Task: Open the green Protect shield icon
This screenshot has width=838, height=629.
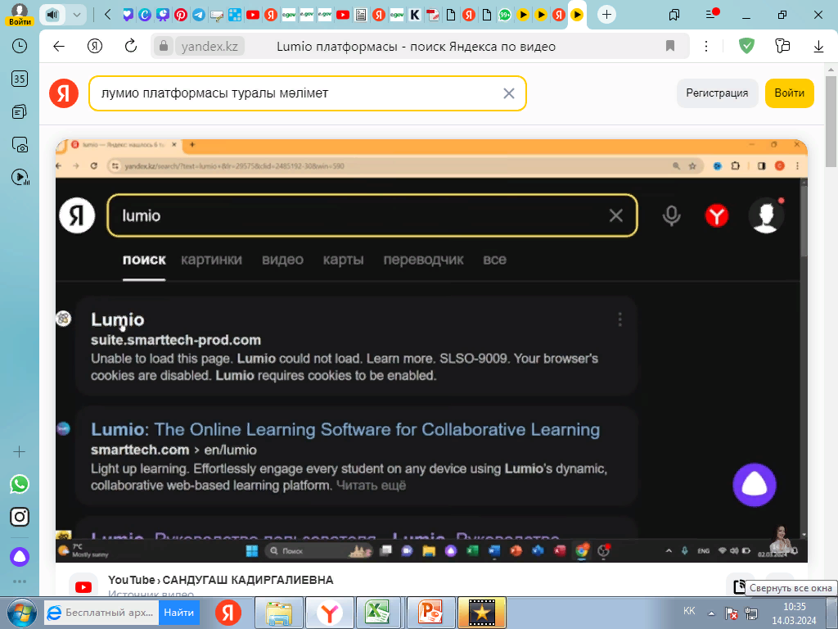Action: click(746, 47)
